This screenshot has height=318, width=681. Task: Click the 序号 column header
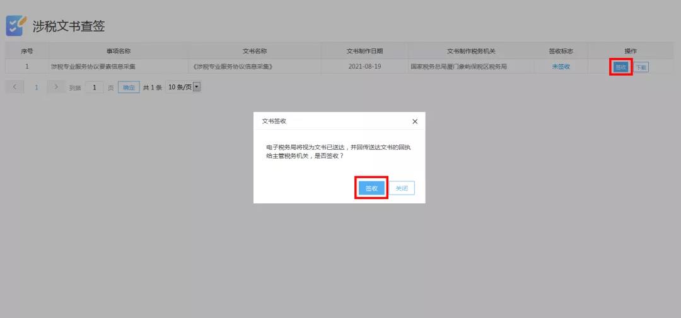click(27, 51)
